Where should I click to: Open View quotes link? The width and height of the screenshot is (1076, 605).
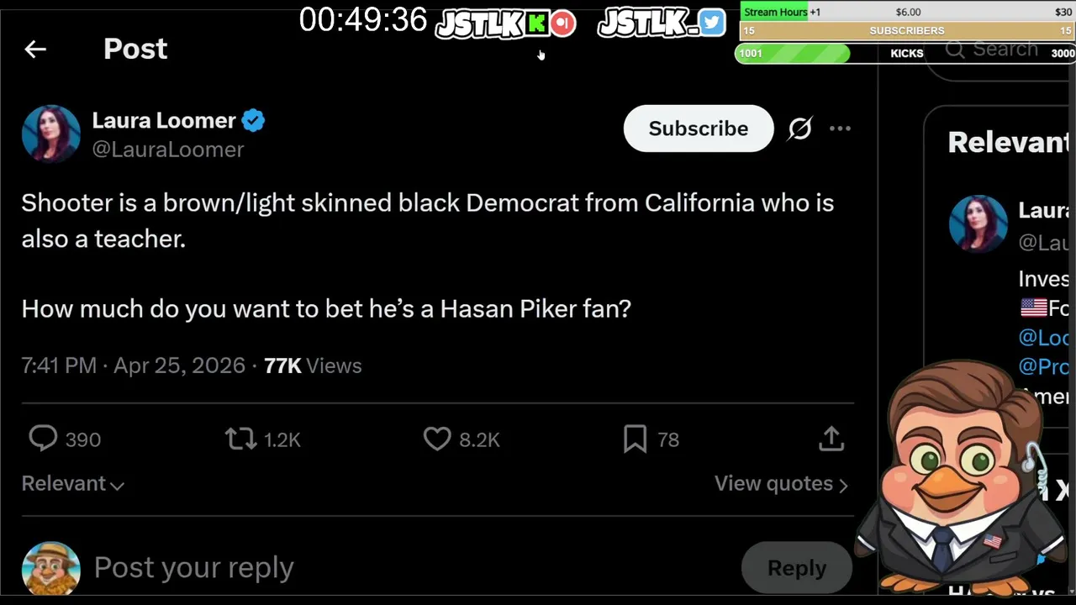[780, 484]
